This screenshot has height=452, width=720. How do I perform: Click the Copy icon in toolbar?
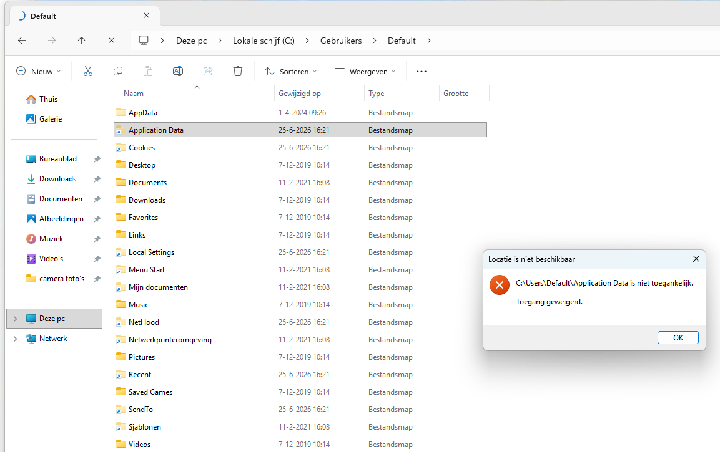118,72
